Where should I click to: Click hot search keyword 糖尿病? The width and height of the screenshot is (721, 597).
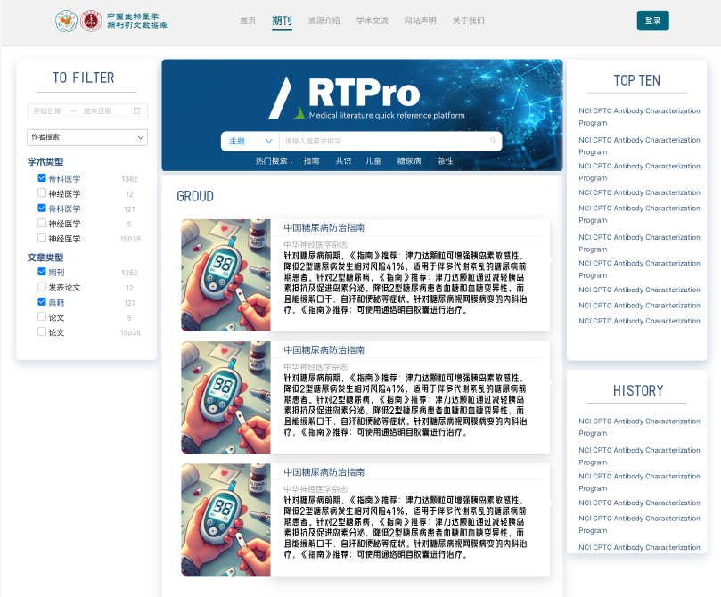click(x=409, y=161)
